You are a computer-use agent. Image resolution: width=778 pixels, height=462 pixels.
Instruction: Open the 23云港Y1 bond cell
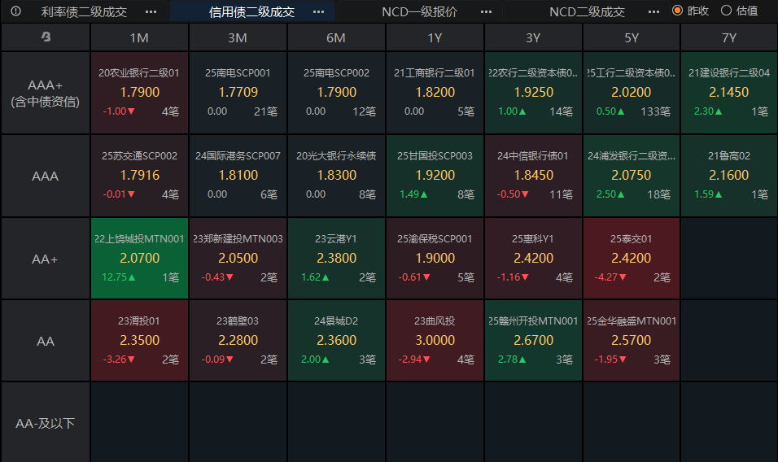336,259
